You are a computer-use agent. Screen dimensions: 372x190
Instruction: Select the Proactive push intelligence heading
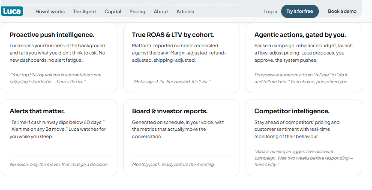pos(52,35)
